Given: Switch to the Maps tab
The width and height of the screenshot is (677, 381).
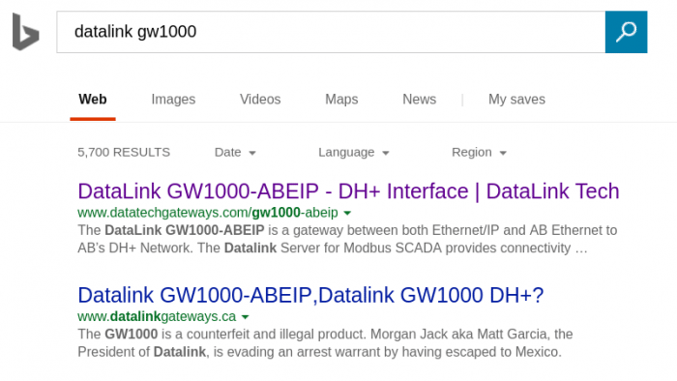Looking at the screenshot, I should click(x=341, y=100).
